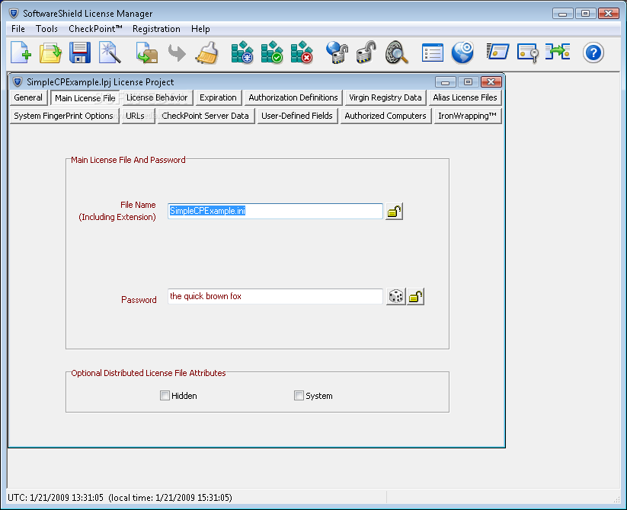Switch to the IronWrapping tab
The image size is (627, 510).
tap(468, 116)
